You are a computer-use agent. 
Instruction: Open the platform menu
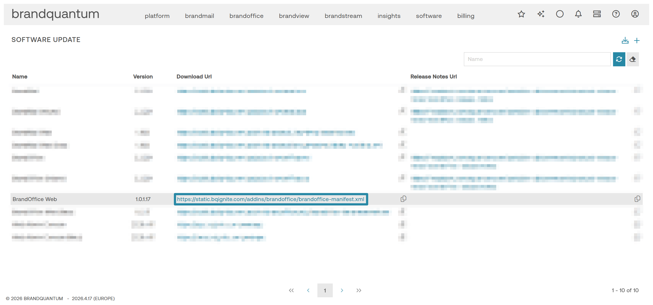coord(157,16)
